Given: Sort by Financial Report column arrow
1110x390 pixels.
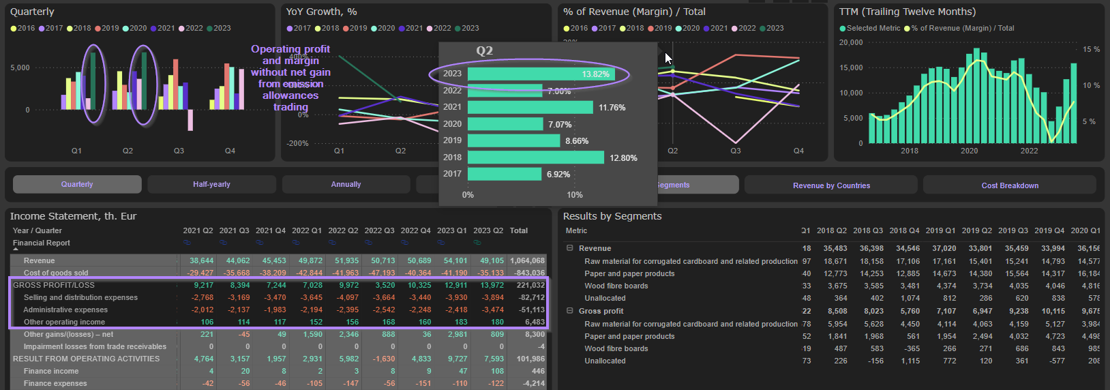Looking at the screenshot, I should (16, 250).
